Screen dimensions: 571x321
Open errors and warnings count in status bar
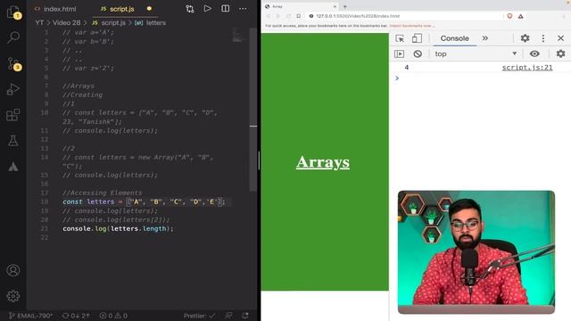pos(113,316)
